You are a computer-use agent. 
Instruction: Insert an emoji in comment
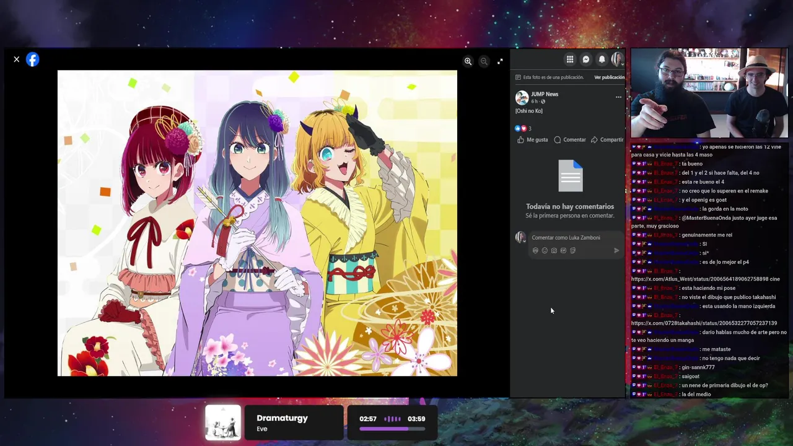coord(545,251)
